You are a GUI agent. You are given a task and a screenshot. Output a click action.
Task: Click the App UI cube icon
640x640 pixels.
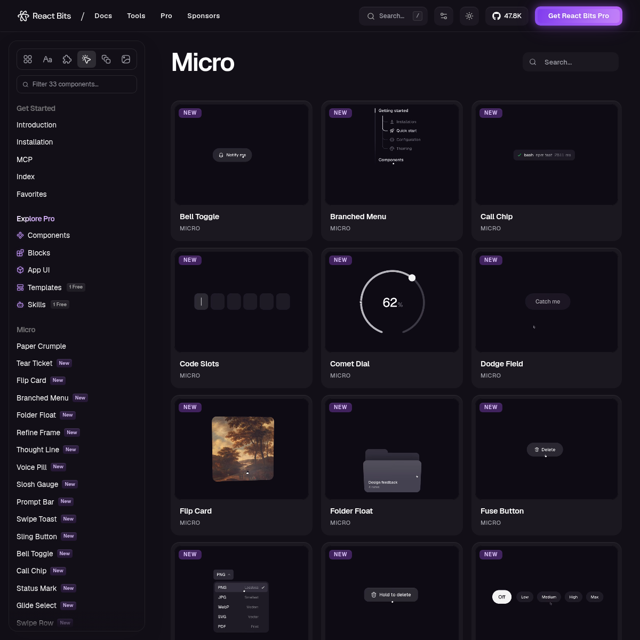pyautogui.click(x=20, y=270)
